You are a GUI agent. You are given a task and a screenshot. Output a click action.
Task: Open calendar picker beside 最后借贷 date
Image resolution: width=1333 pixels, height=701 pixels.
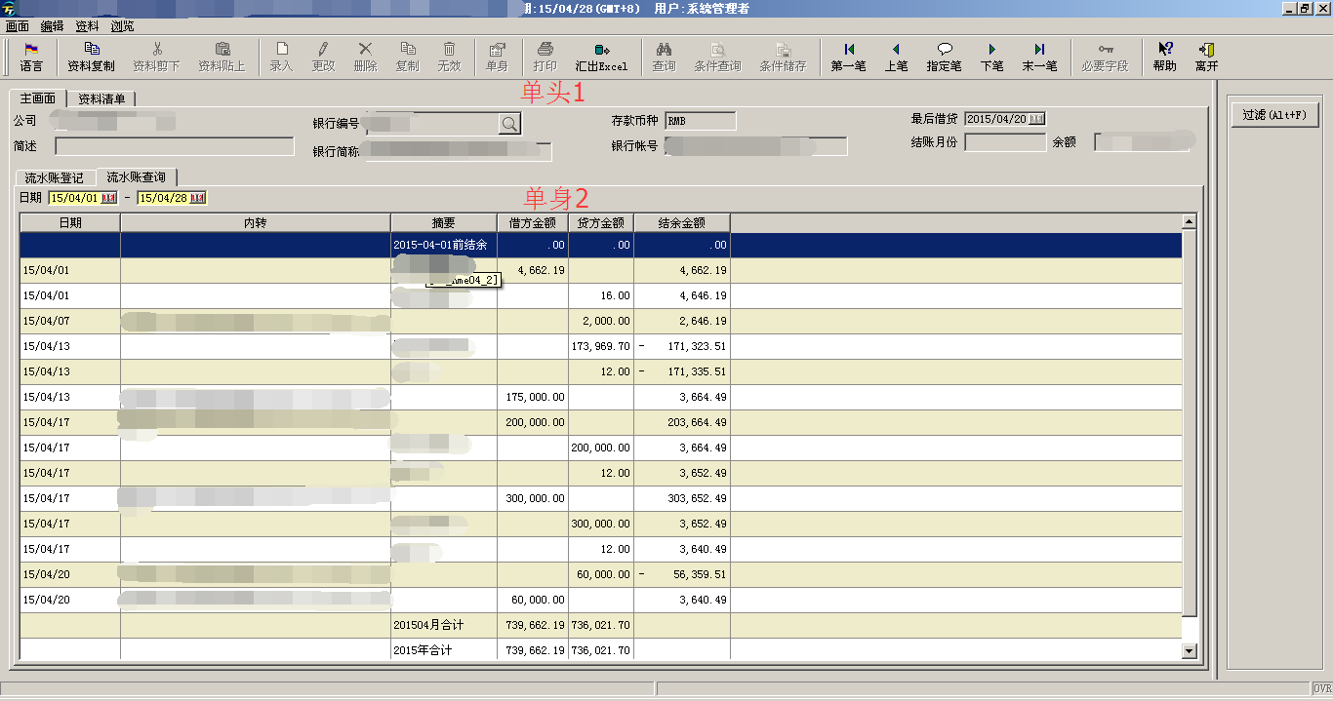[1036, 119]
